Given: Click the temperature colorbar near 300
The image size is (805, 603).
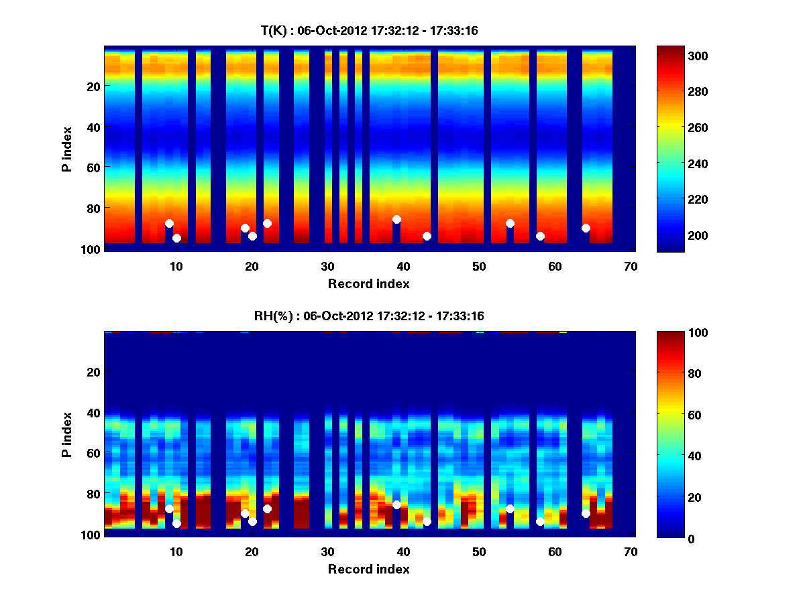Looking at the screenshot, I should [x=670, y=56].
